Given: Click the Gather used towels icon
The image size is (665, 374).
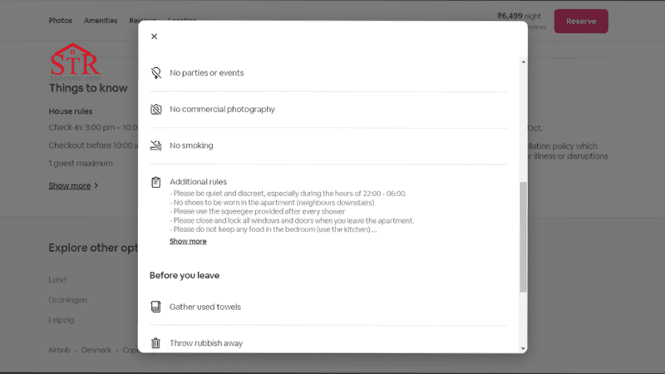Looking at the screenshot, I should point(155,307).
